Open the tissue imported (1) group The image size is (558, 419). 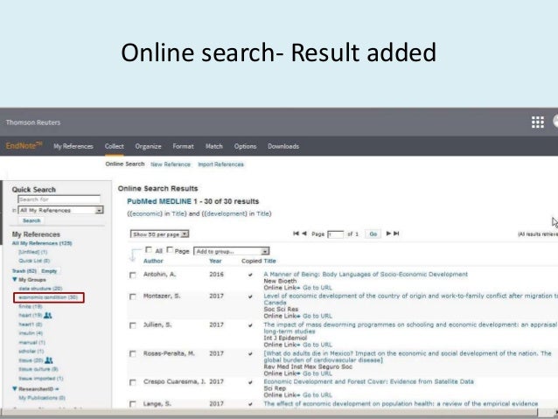pyautogui.click(x=41, y=379)
